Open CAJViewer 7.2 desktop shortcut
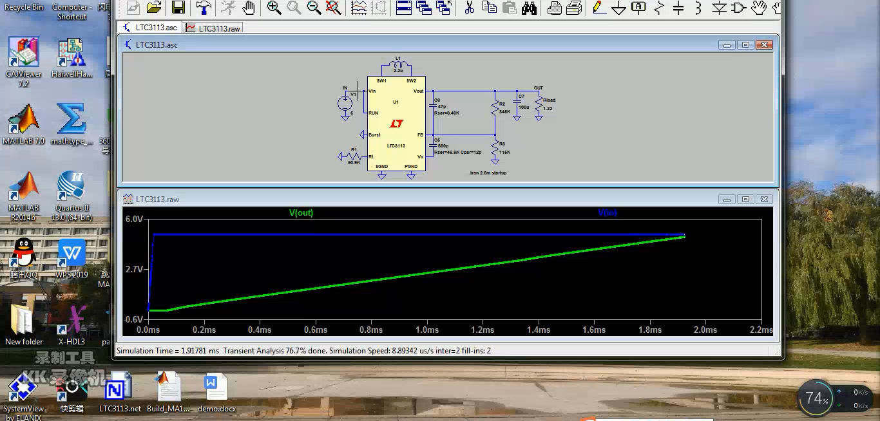This screenshot has width=880, height=421. (x=24, y=62)
